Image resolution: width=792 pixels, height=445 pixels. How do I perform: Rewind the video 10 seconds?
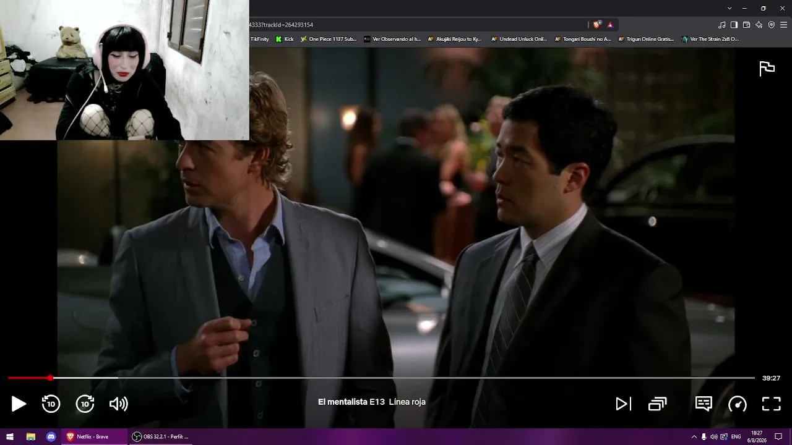tap(51, 404)
